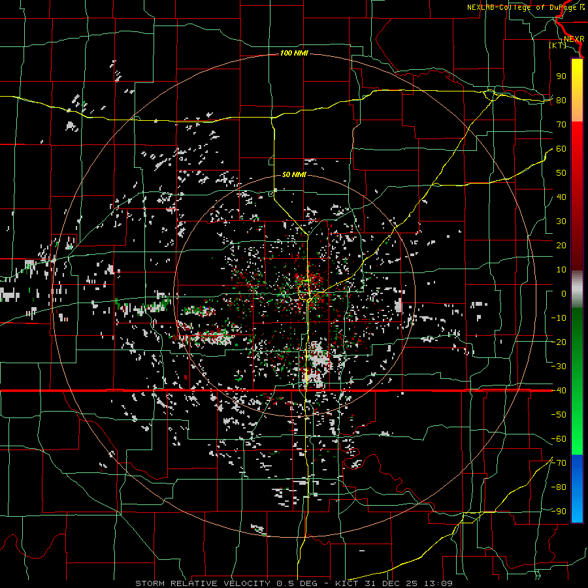588x588 pixels.
Task: Click the Storm Relative Velocity product caption
Action: tap(293, 583)
